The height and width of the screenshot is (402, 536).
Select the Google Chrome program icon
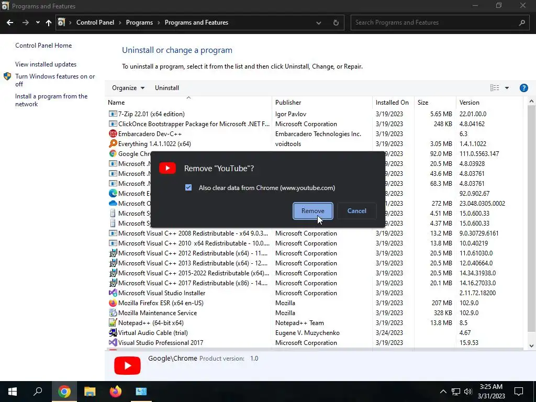(113, 153)
